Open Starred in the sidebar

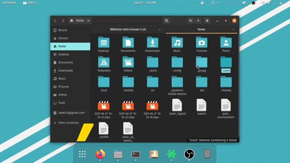pyautogui.click(x=70, y=38)
